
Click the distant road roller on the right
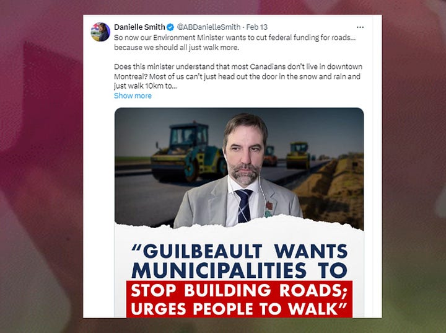(298, 155)
